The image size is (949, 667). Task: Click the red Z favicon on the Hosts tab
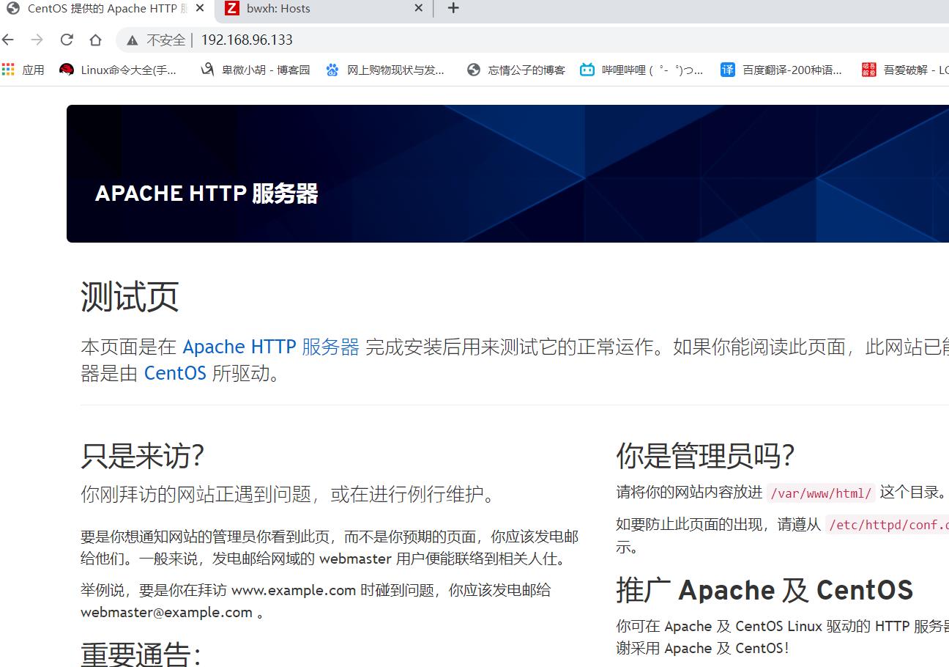coord(232,8)
